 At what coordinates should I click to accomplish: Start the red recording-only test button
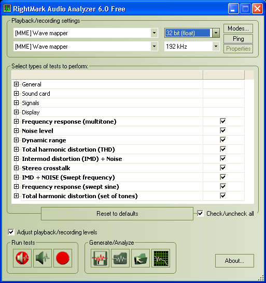tap(63, 258)
